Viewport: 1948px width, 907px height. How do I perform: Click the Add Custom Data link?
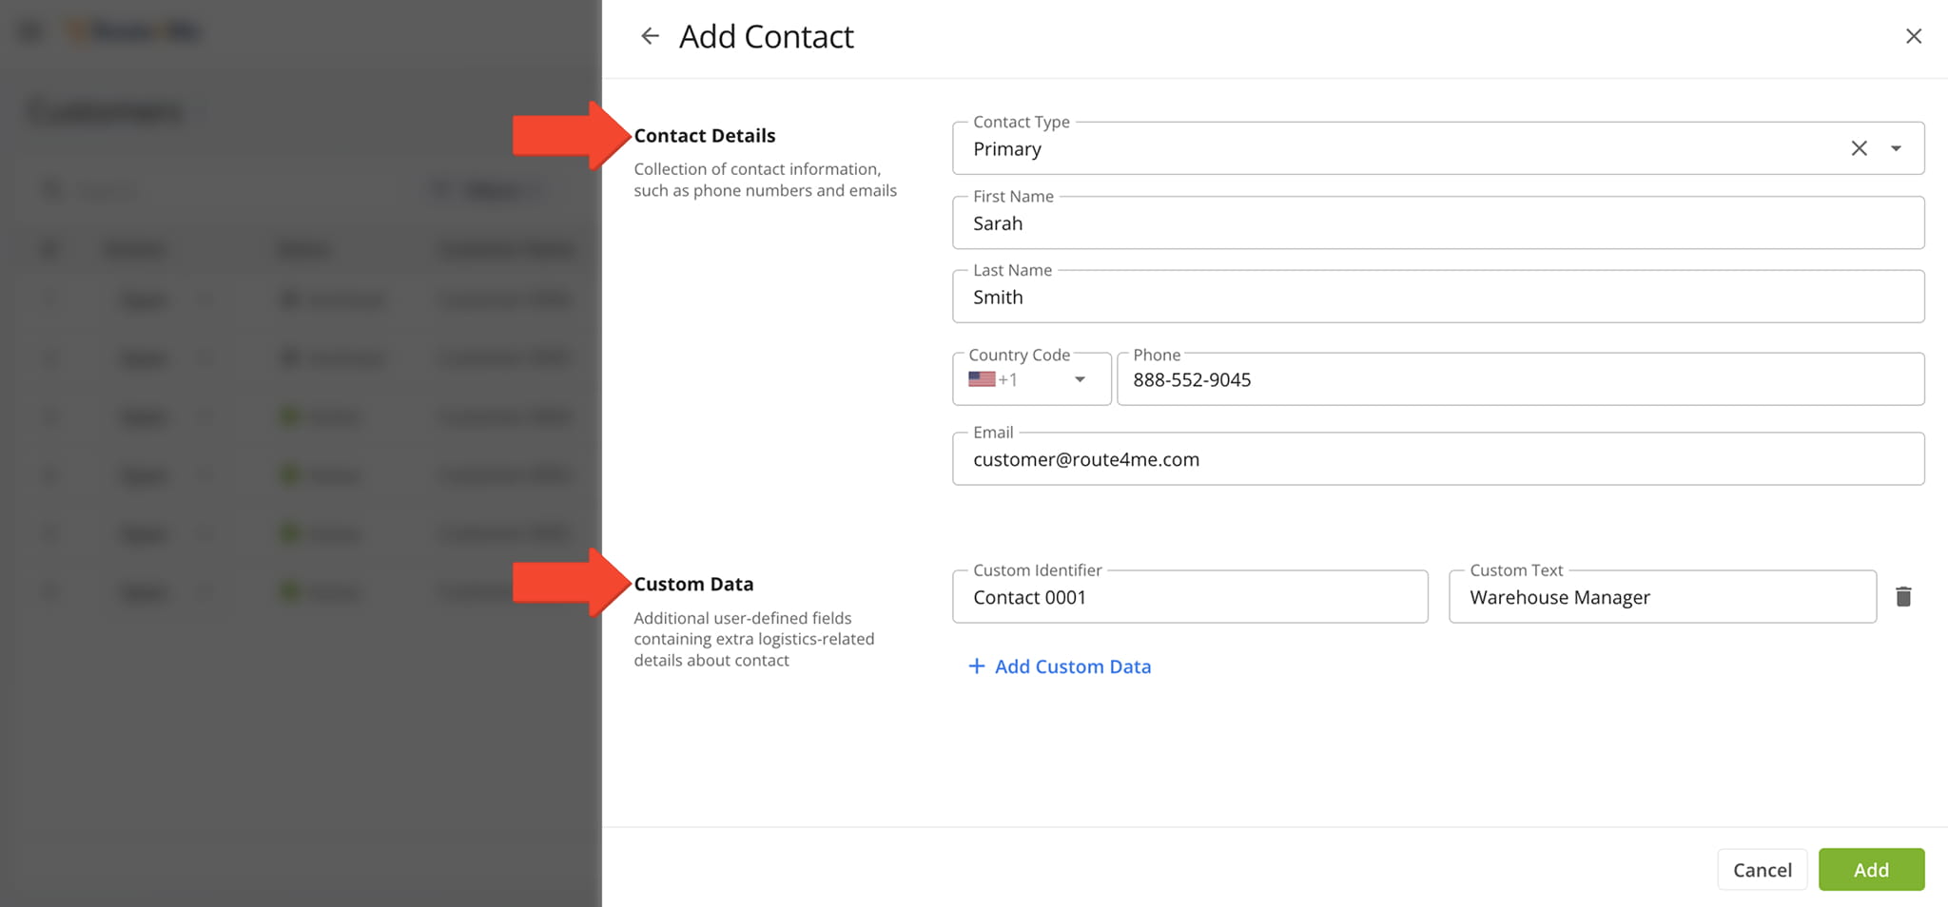coord(1072,666)
